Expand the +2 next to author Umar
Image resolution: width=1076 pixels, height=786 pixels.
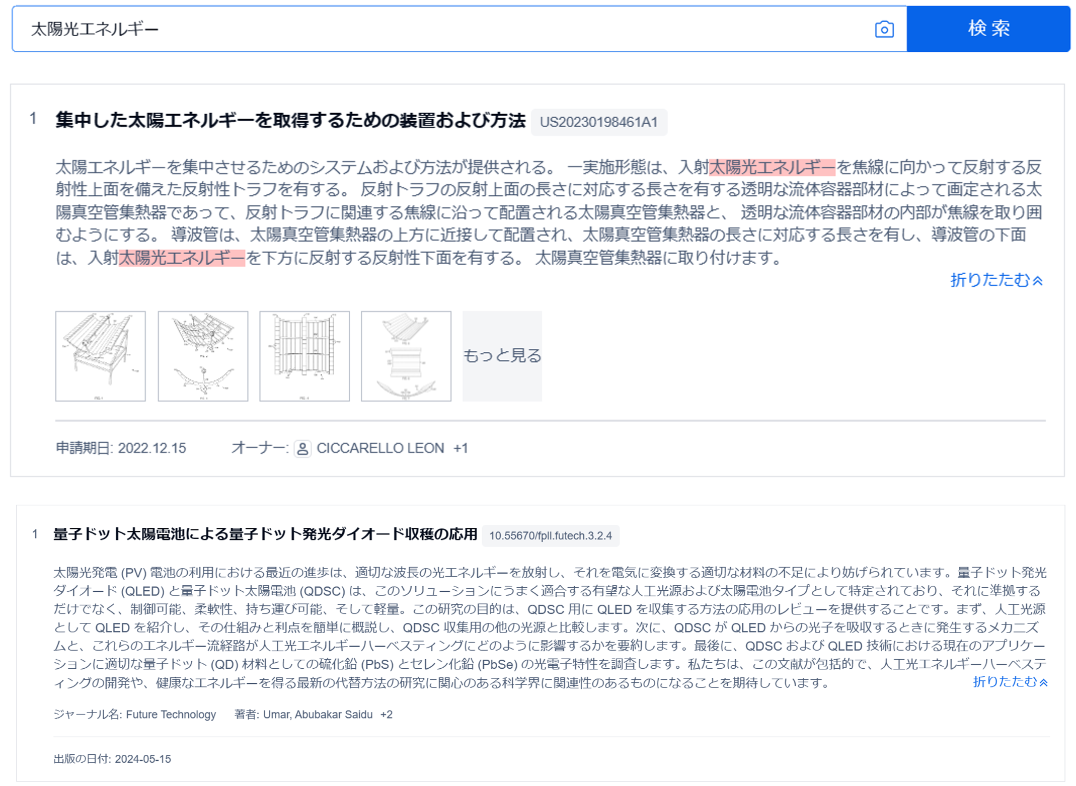[387, 714]
